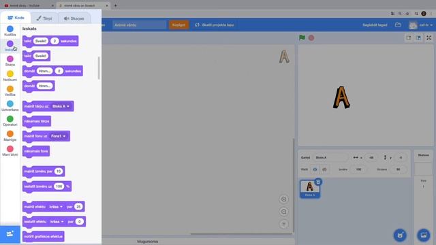Show the sprite using the eye icon
The height and width of the screenshot is (245, 436).
pyautogui.click(x=315, y=169)
